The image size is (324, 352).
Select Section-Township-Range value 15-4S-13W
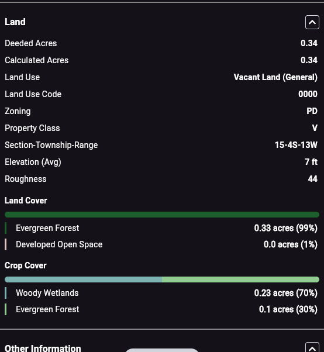[296, 145]
